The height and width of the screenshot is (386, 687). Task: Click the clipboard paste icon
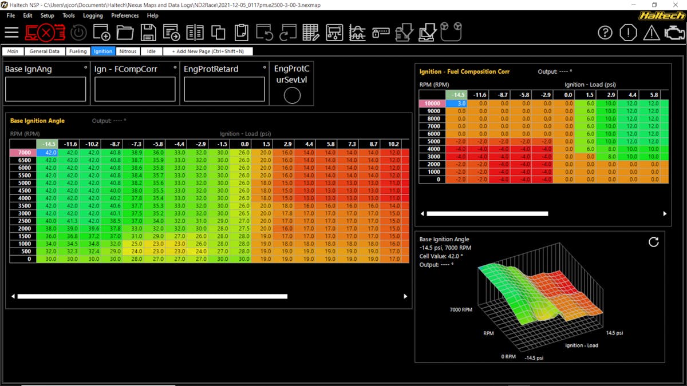(241, 33)
